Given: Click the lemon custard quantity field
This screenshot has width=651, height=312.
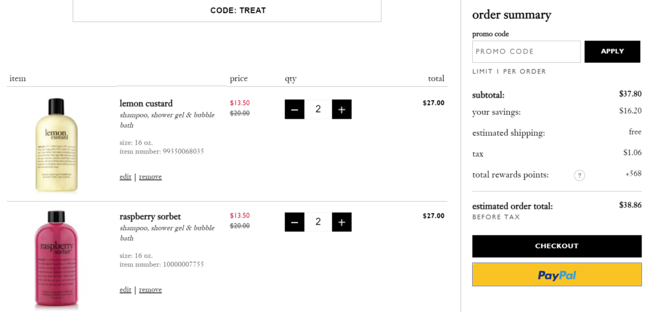Looking at the screenshot, I should coord(318,109).
